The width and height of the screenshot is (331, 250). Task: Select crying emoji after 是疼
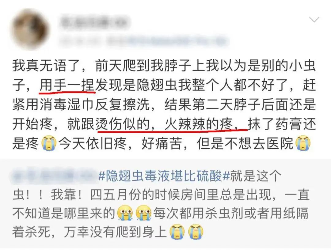tap(49, 143)
